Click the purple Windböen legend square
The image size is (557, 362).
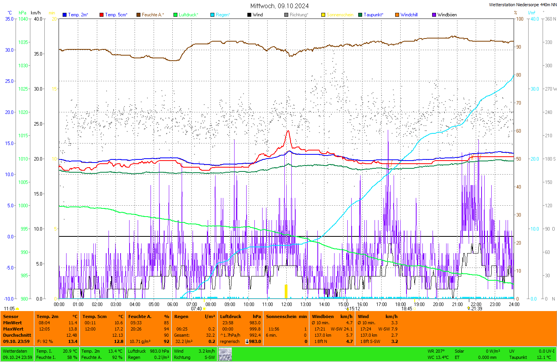point(434,15)
